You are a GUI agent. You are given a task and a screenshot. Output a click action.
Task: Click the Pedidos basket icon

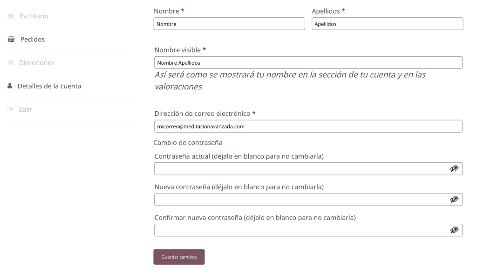(11, 40)
